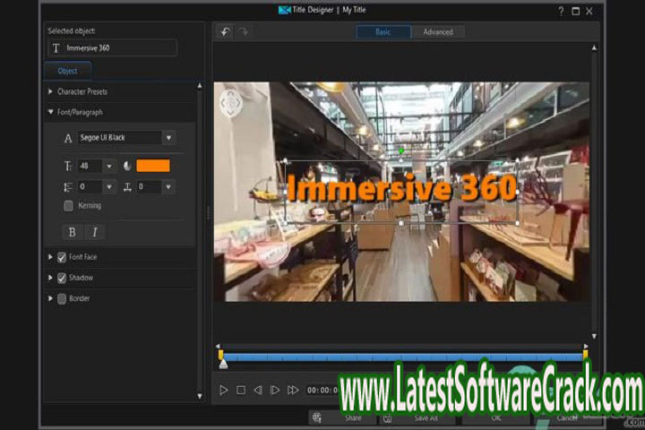
Task: Toggle Bold text formatting
Action: (73, 232)
